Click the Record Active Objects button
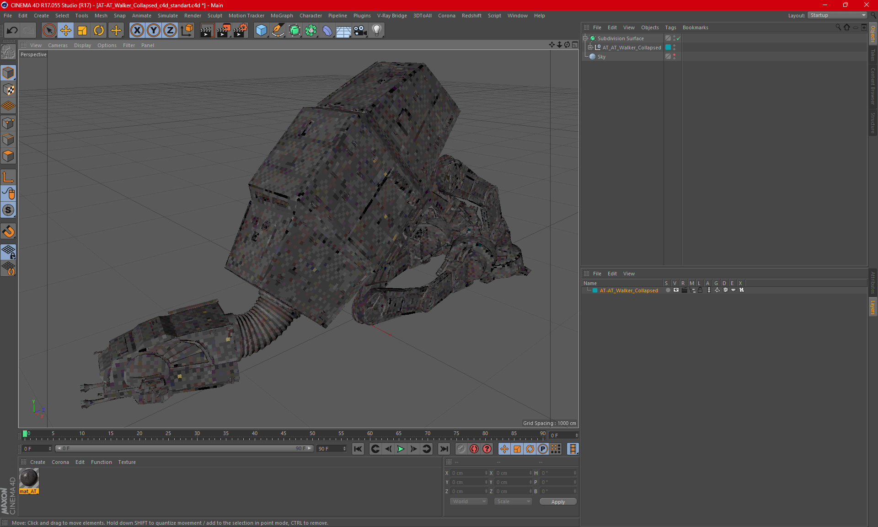Viewport: 878px width, 527px height. tap(461, 449)
